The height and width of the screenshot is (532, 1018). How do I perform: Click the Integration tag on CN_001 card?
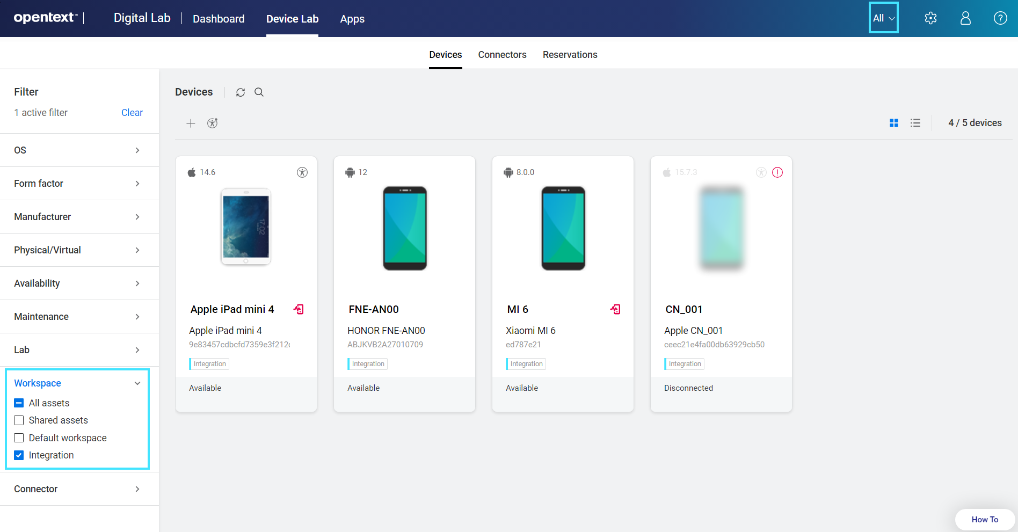click(685, 364)
